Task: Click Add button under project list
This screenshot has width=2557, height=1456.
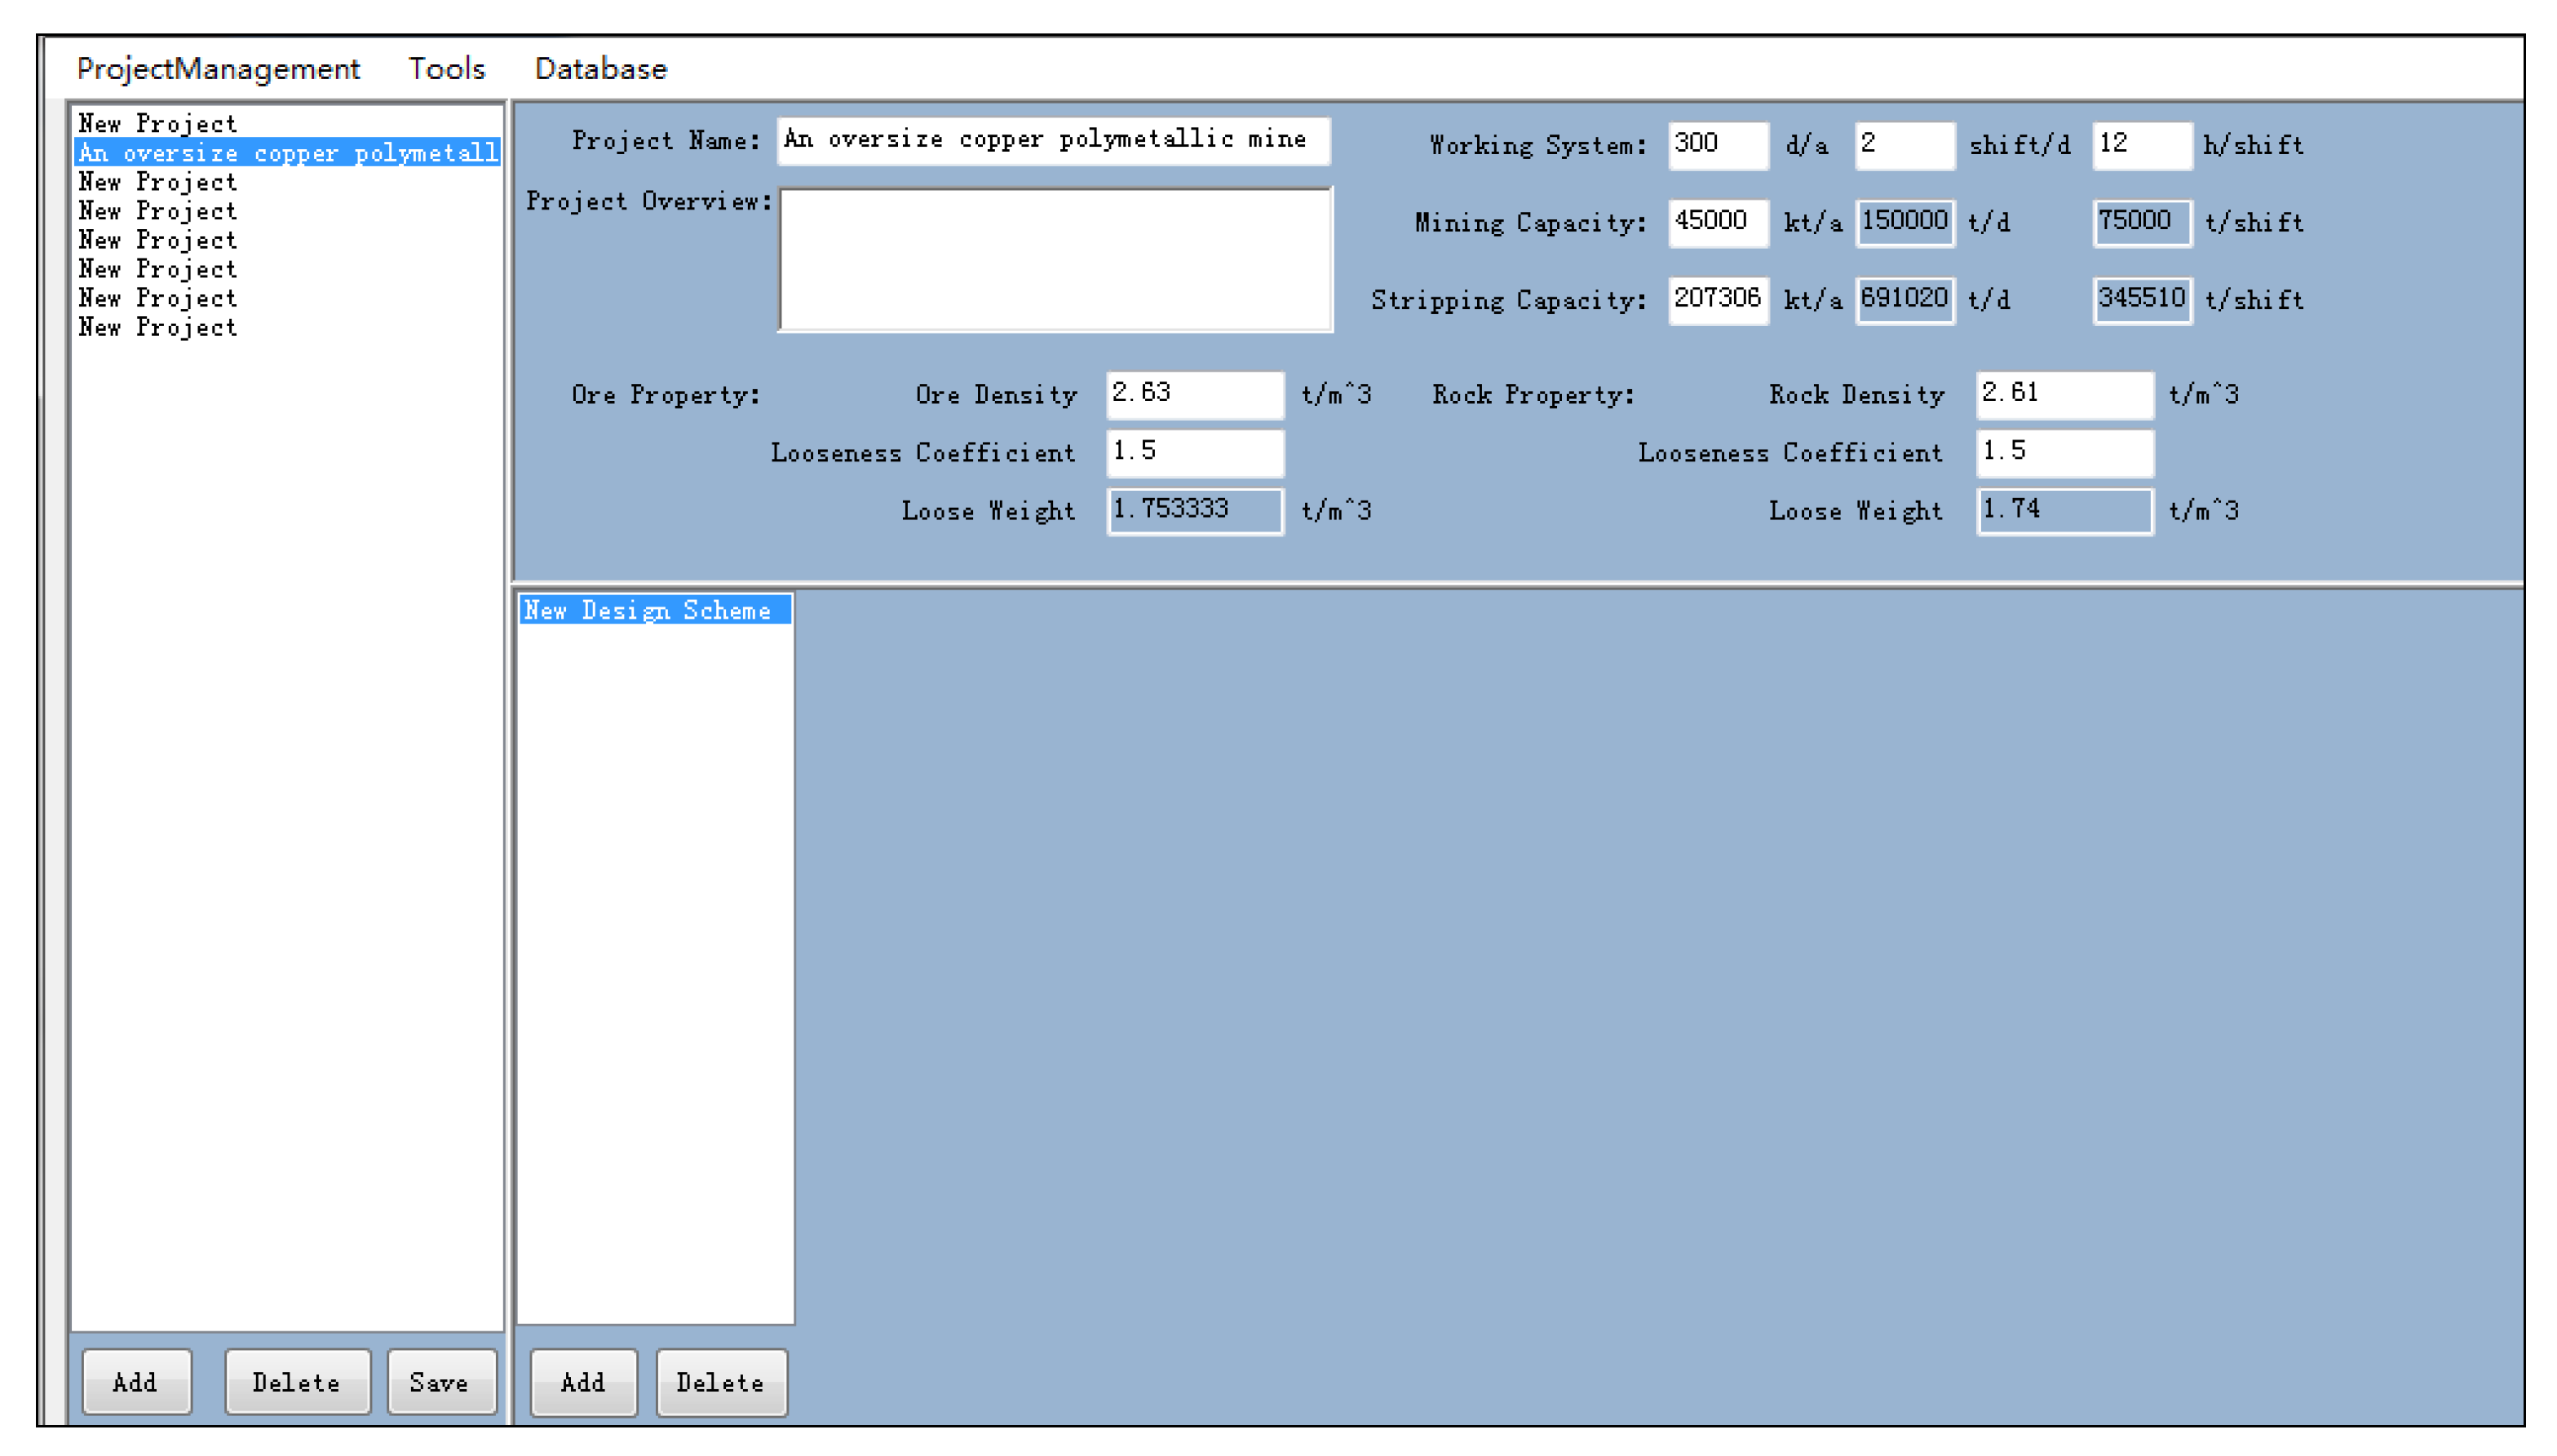Action: pos(136,1382)
